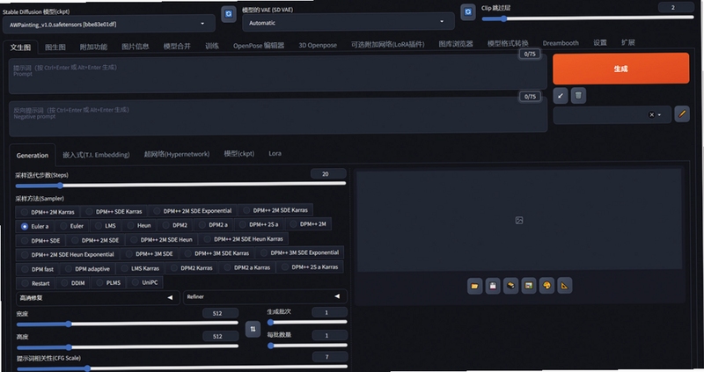
Task: Select the DPM++ SDE Karras sampler
Action: [x=114, y=211]
